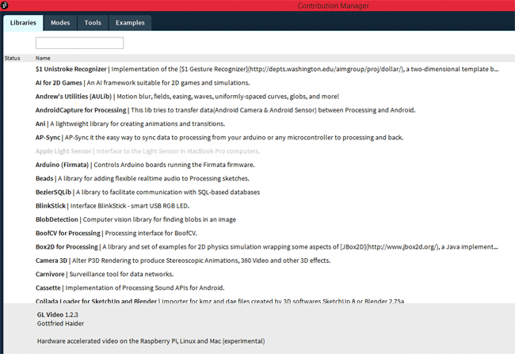Select the AP-Sync library row
The image size is (515, 354).
48,137
